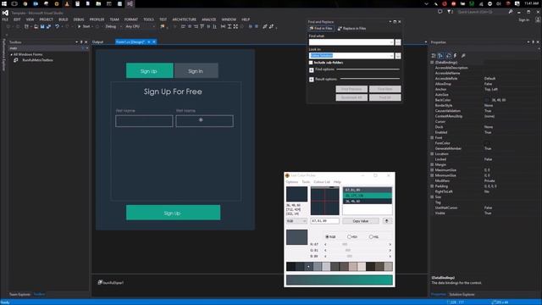The height and width of the screenshot is (305, 542).
Task: Click the Copy Value button
Action: (x=361, y=220)
